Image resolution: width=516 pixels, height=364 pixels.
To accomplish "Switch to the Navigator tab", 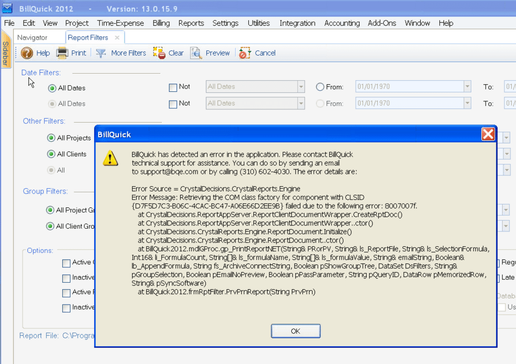I will point(32,37).
